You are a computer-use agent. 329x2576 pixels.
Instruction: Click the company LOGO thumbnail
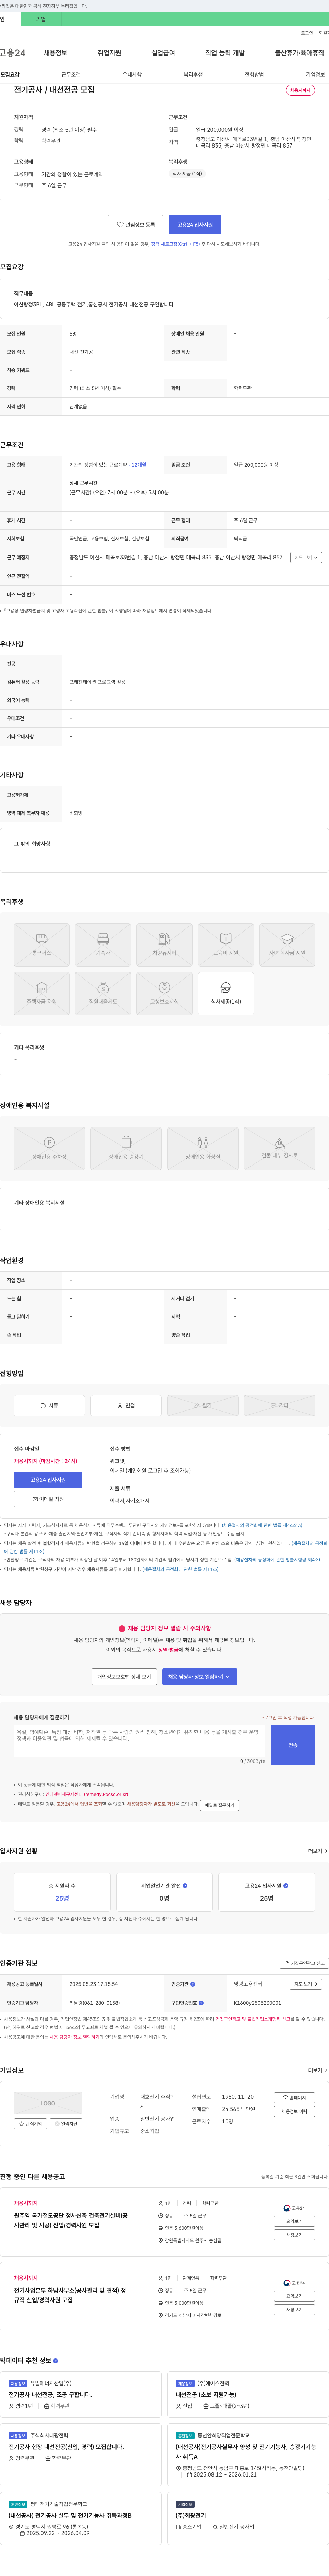[48, 2103]
